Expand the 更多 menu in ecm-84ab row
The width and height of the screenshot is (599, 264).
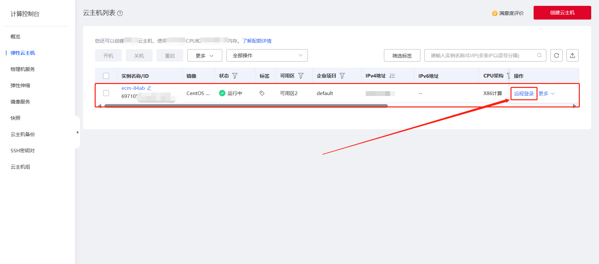[x=547, y=93]
